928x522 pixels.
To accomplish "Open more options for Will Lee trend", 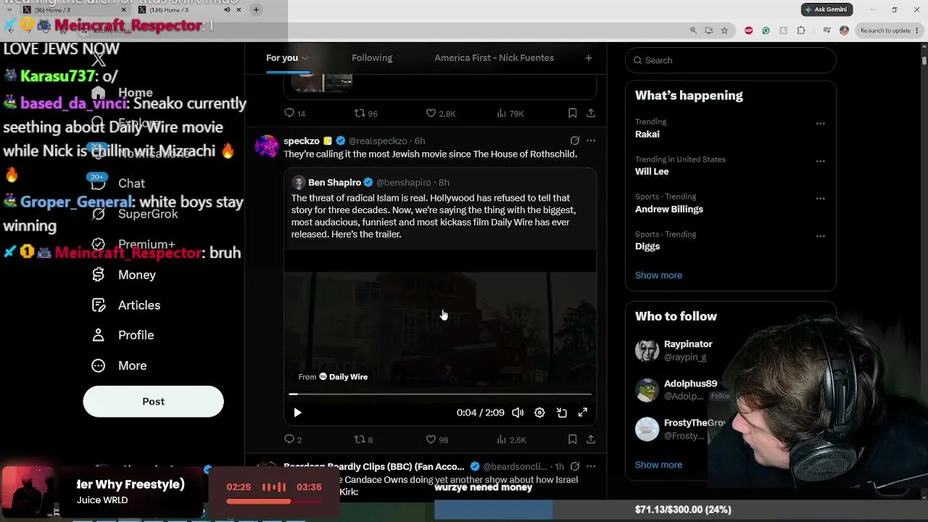I will point(821,161).
